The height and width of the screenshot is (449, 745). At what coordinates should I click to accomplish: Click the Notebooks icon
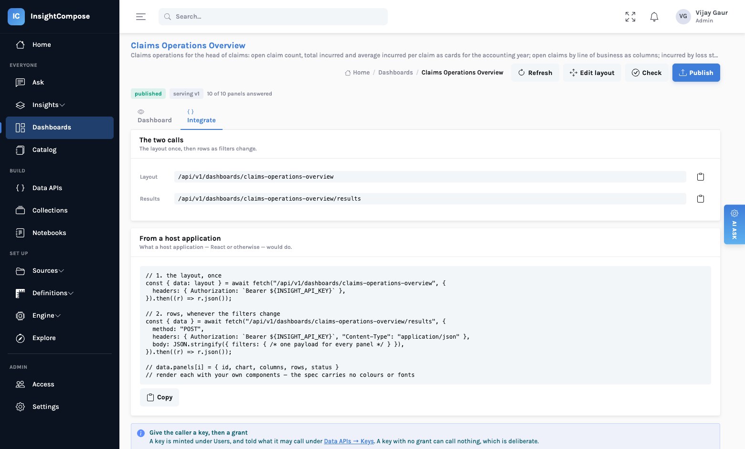(x=20, y=233)
